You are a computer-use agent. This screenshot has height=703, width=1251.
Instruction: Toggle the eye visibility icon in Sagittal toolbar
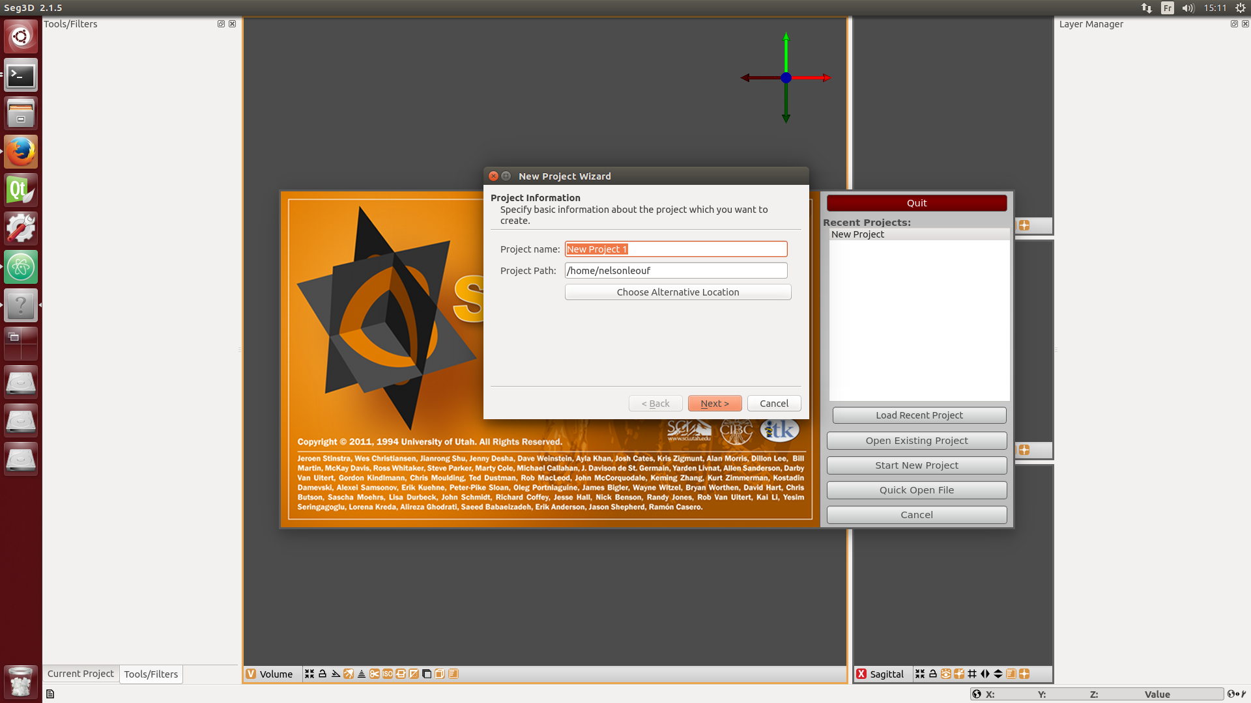coord(946,674)
